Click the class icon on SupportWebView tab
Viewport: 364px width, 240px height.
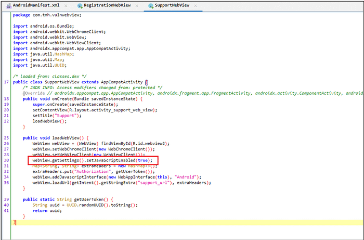click(x=151, y=6)
